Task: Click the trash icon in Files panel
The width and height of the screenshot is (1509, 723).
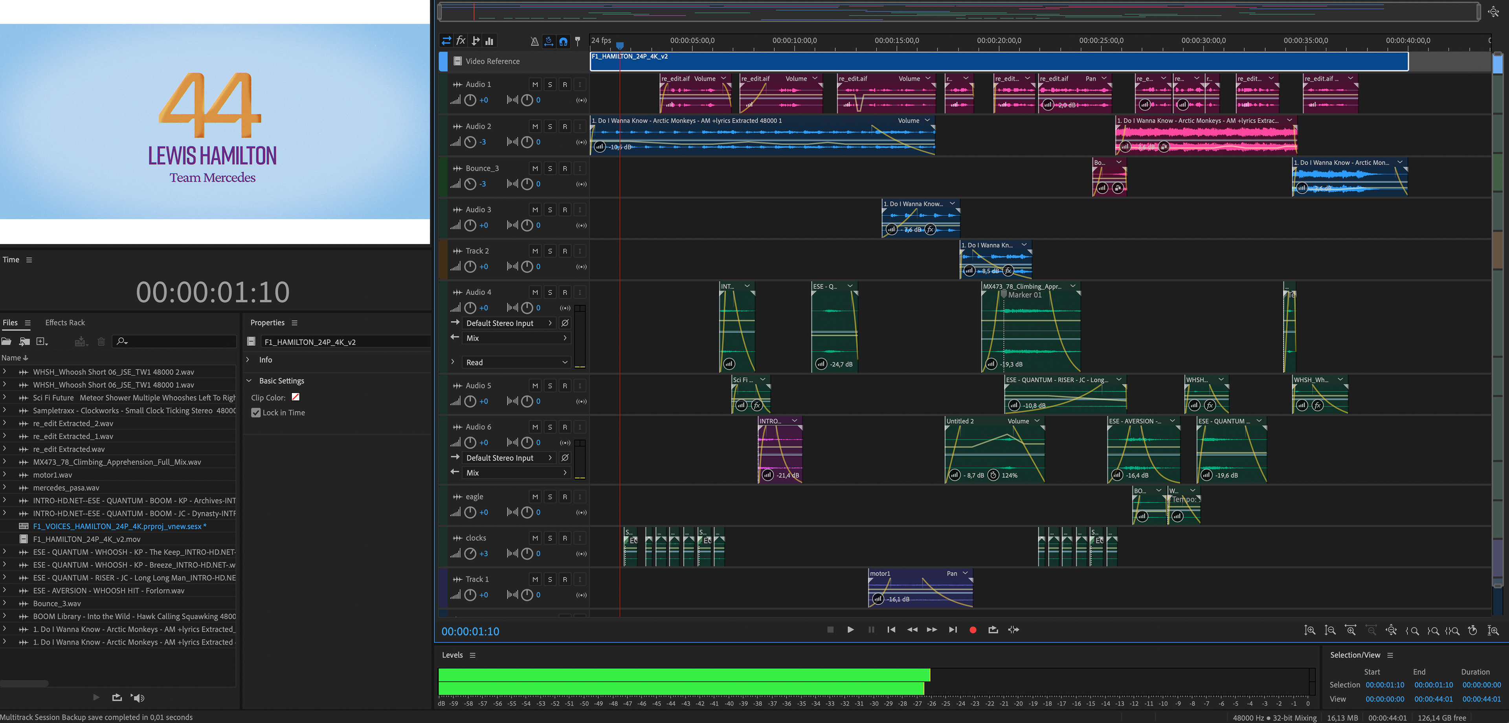Action: coord(101,341)
